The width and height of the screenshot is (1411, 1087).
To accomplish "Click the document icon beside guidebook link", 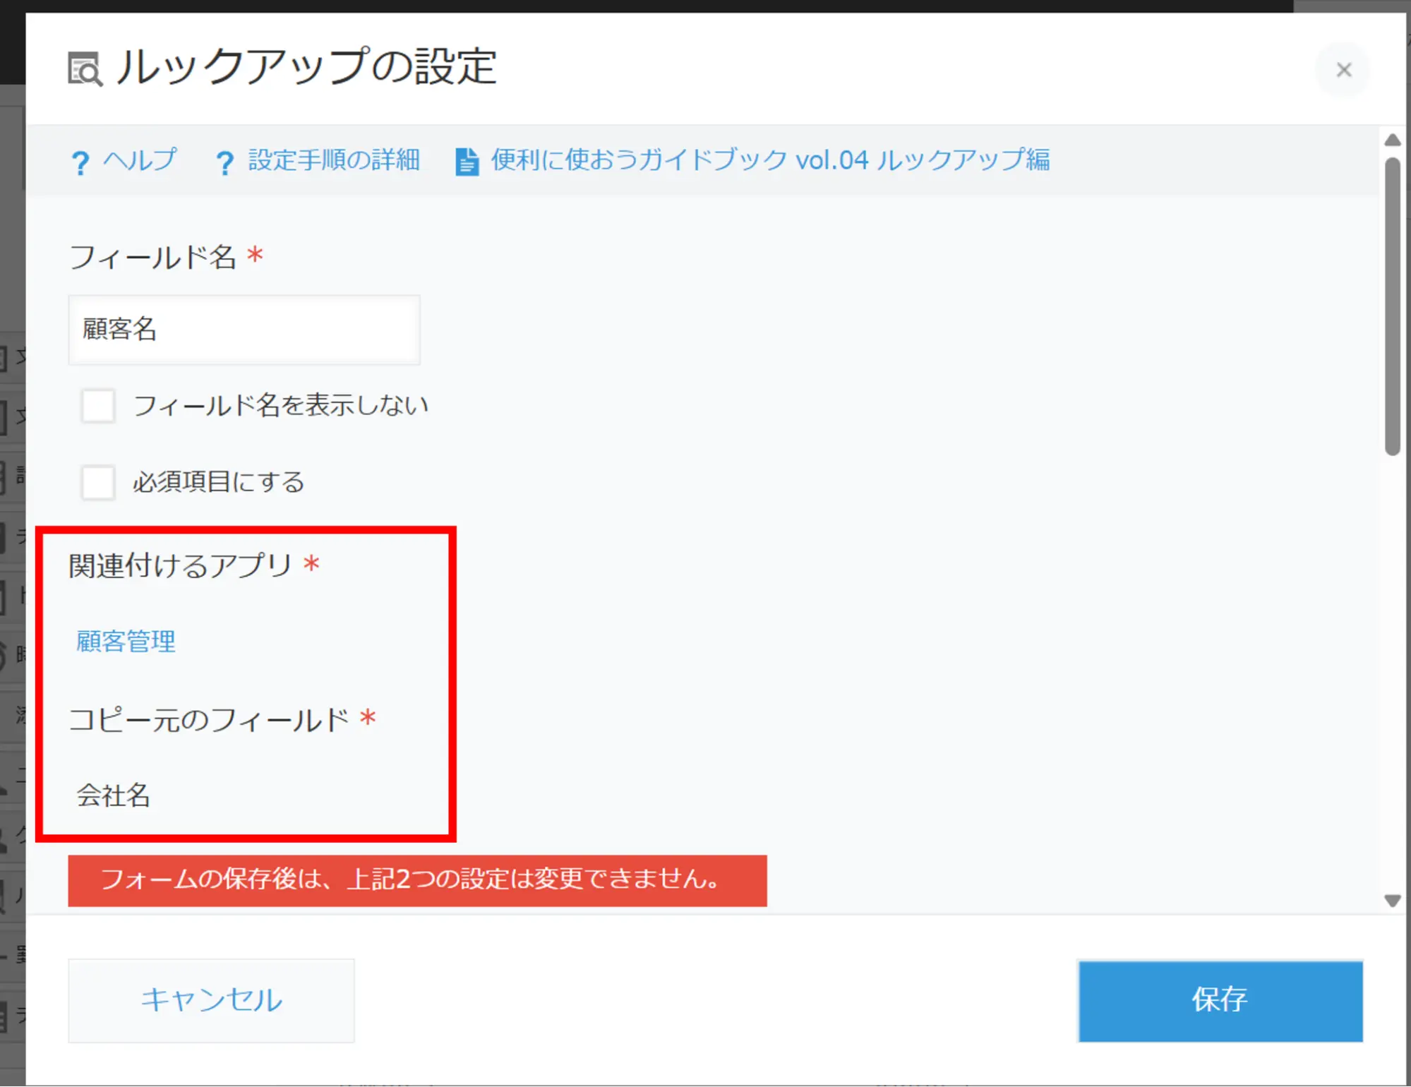I will [x=467, y=162].
